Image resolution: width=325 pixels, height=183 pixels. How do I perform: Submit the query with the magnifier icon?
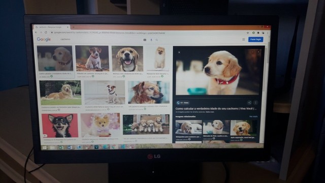(157, 40)
